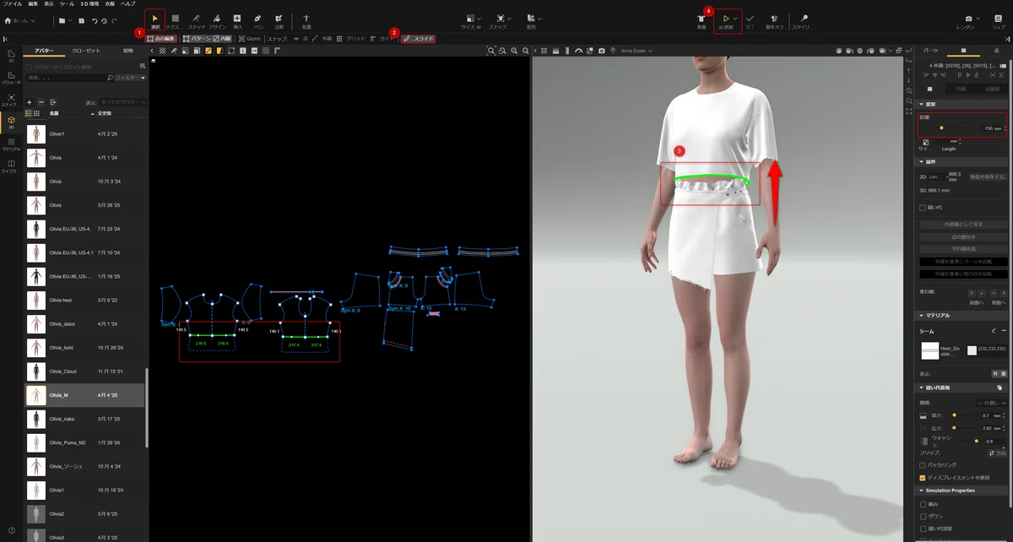1013x542 pixels.
Task: Open the サイズ M size dropdown
Action: coord(474,20)
